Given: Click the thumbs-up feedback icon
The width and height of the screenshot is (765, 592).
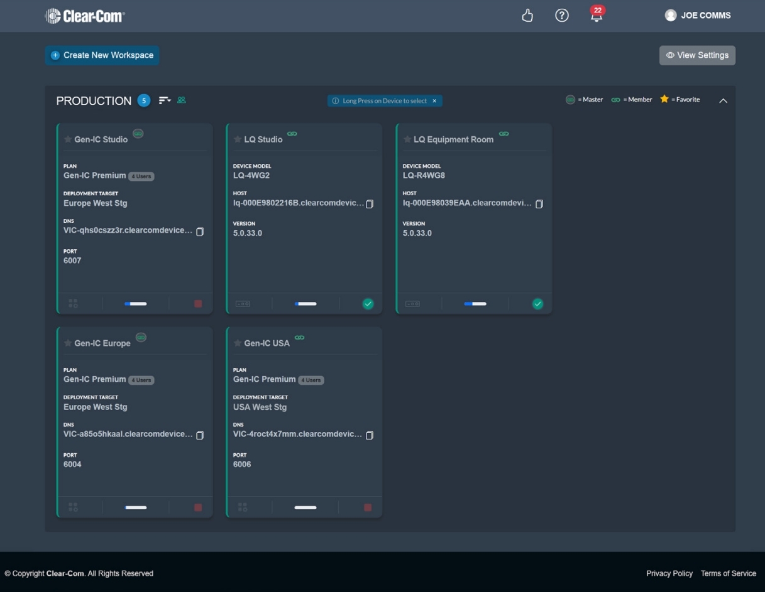Looking at the screenshot, I should click(x=527, y=16).
